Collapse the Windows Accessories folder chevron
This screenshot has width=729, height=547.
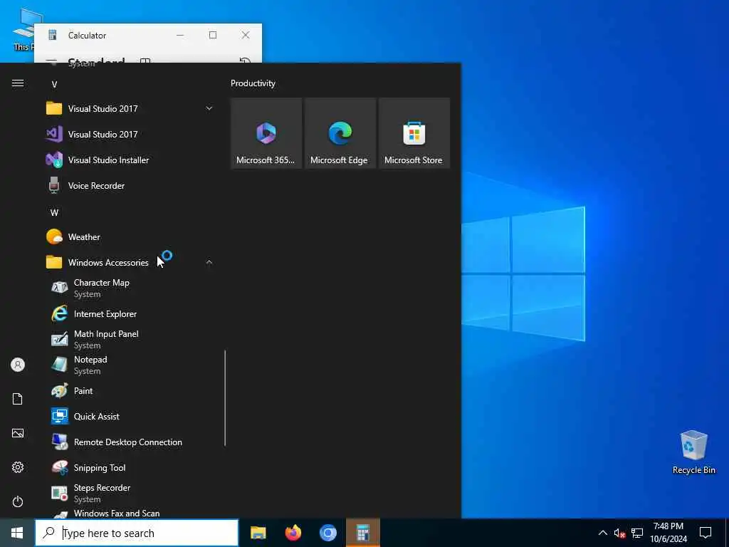209,263
